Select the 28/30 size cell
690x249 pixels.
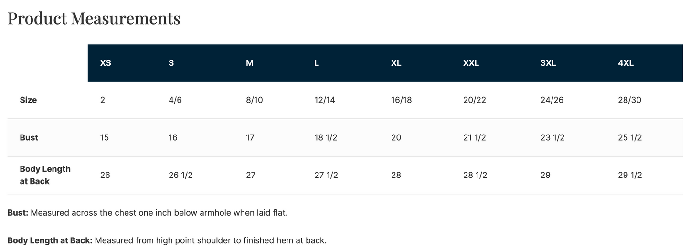click(630, 100)
